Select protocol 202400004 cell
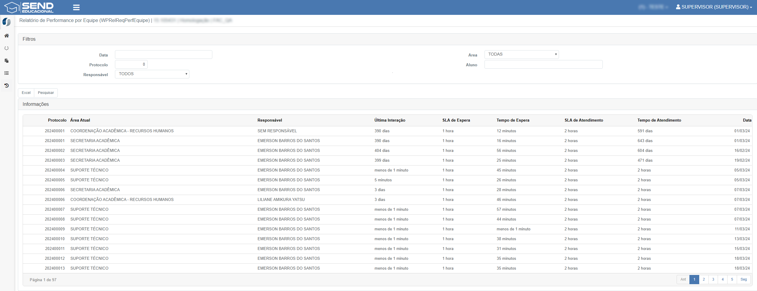 (55, 170)
